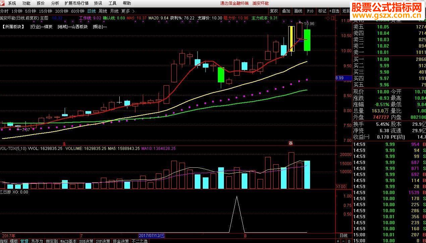Screen dimensions: 426x243
Task: Expand the 更多 periods dropdown
Action: (x=128, y=11)
